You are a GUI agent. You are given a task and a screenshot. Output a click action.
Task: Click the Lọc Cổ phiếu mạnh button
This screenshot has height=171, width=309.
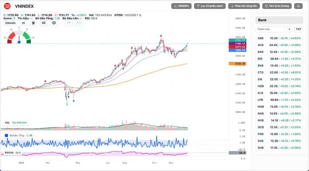coord(210,6)
